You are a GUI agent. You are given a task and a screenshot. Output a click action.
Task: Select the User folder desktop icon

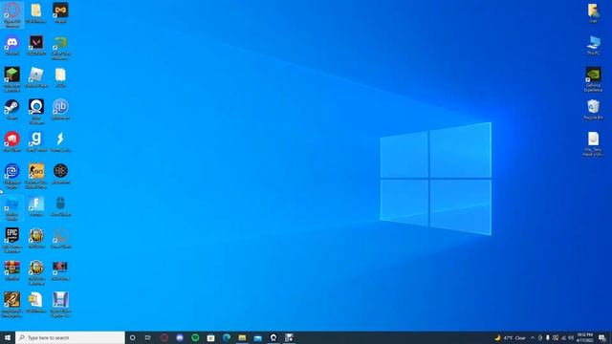tap(593, 12)
